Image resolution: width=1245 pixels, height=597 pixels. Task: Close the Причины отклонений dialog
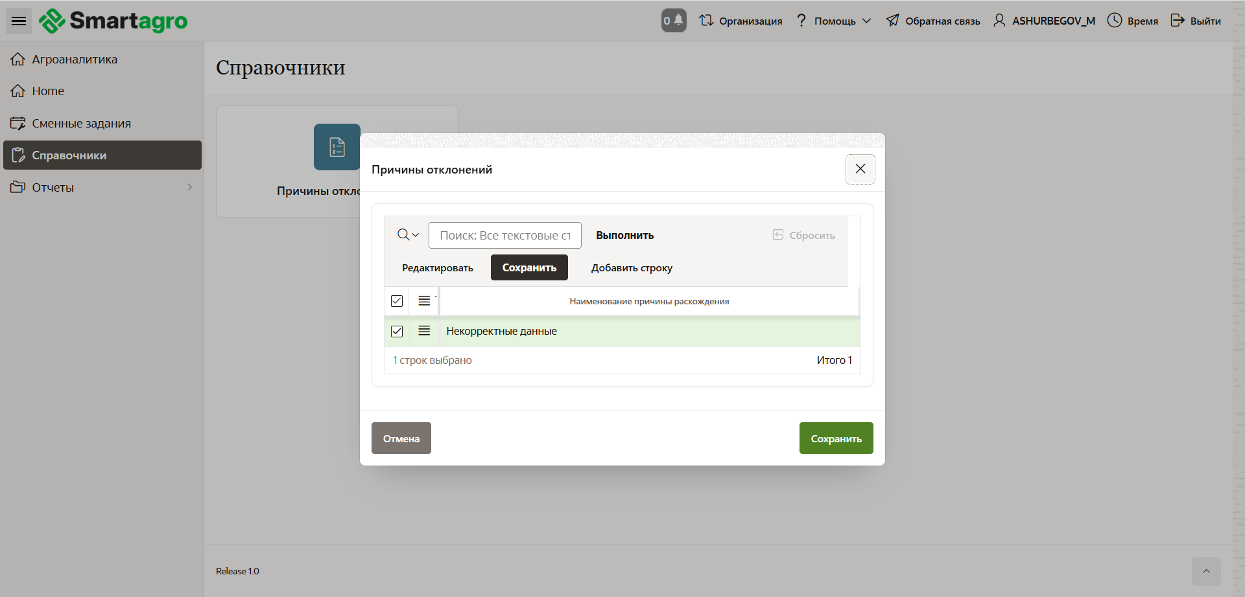tap(860, 169)
